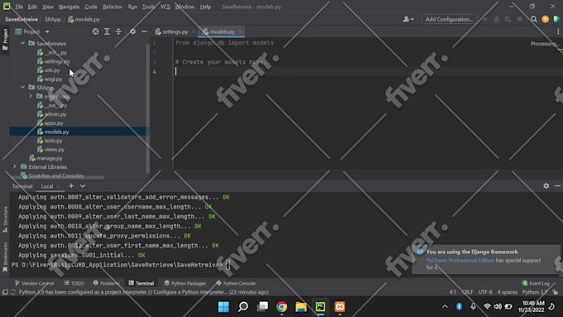Click line separator CRLF in status bar

[467, 292]
